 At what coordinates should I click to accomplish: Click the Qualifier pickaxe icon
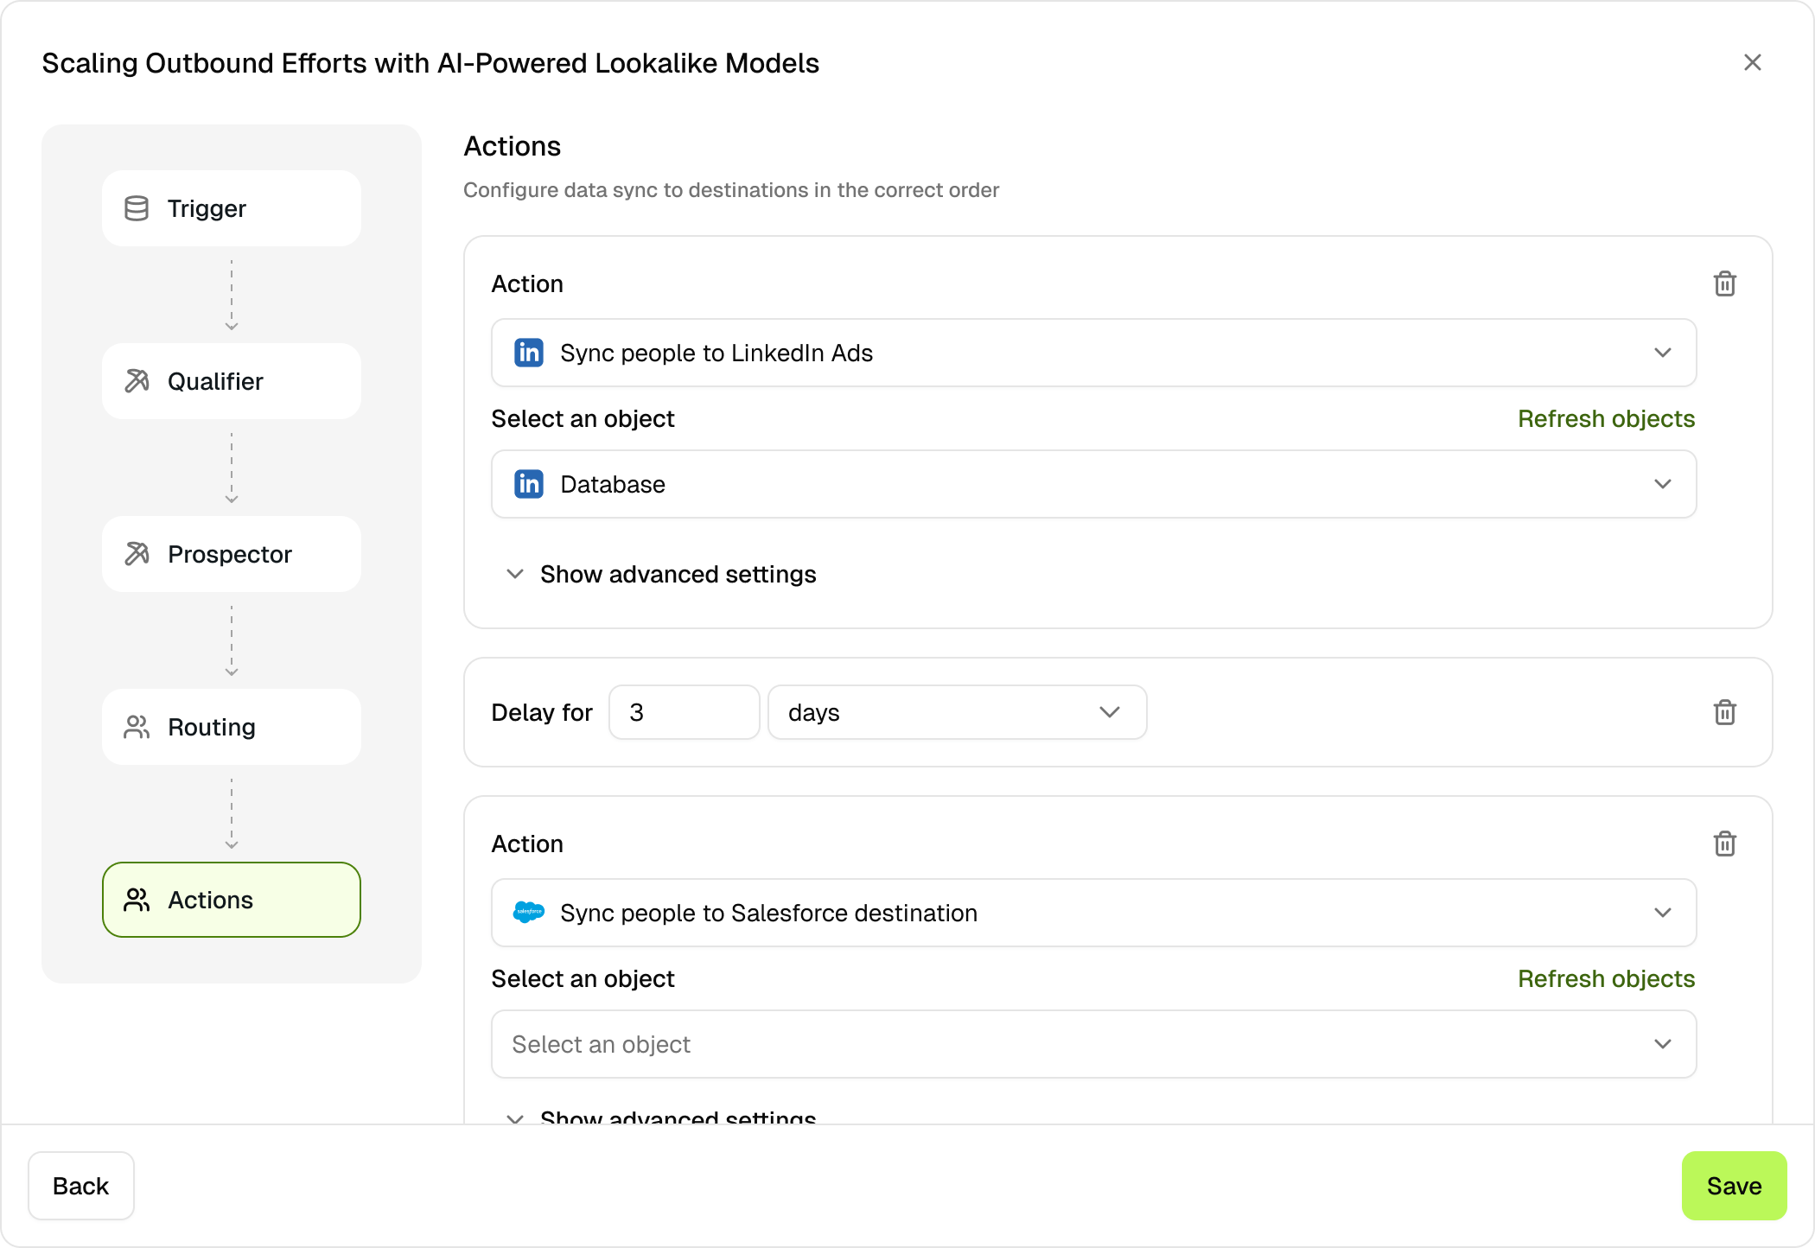pyautogui.click(x=137, y=381)
